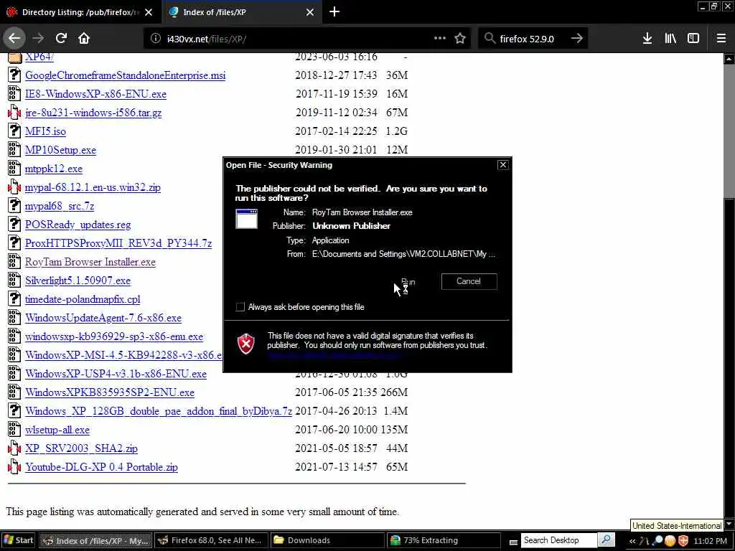Click the scrollbar up arrow
The image size is (735, 551).
coord(729,59)
